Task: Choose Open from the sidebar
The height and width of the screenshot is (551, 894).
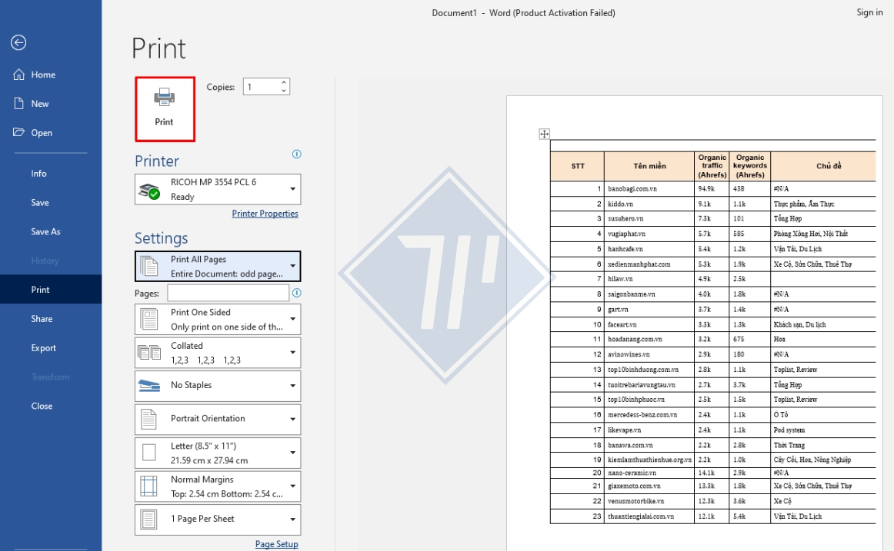Action: tap(42, 133)
